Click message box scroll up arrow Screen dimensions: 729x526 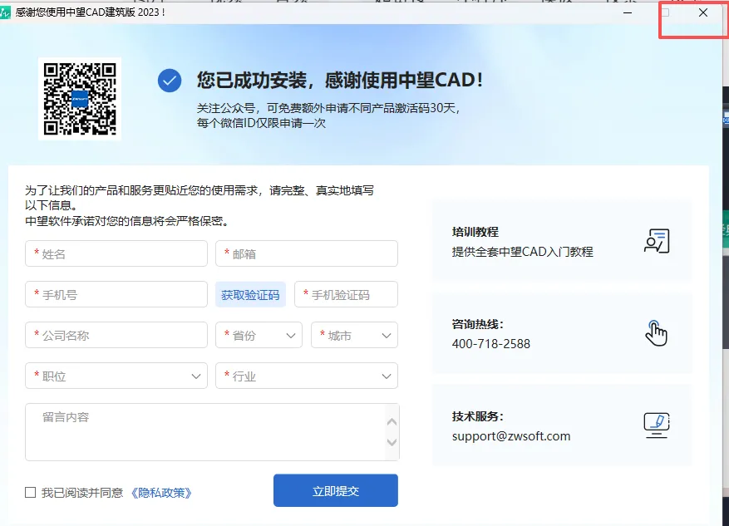392,422
